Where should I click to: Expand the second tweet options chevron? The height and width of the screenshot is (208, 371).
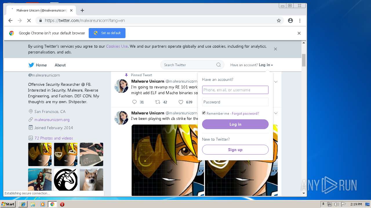pos(276,113)
